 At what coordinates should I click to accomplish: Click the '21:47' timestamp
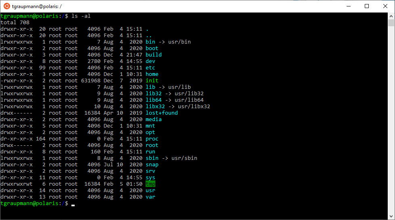(134, 54)
